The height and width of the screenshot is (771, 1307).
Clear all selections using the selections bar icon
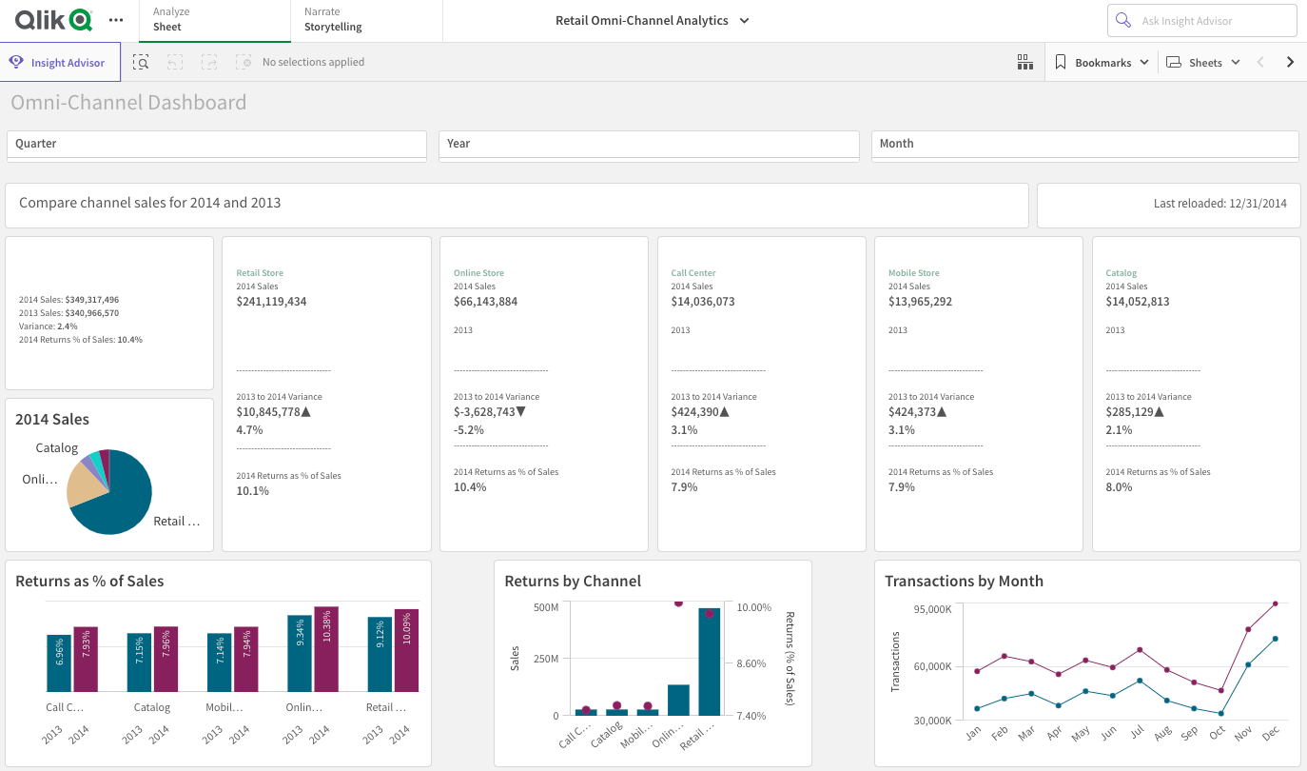point(243,61)
